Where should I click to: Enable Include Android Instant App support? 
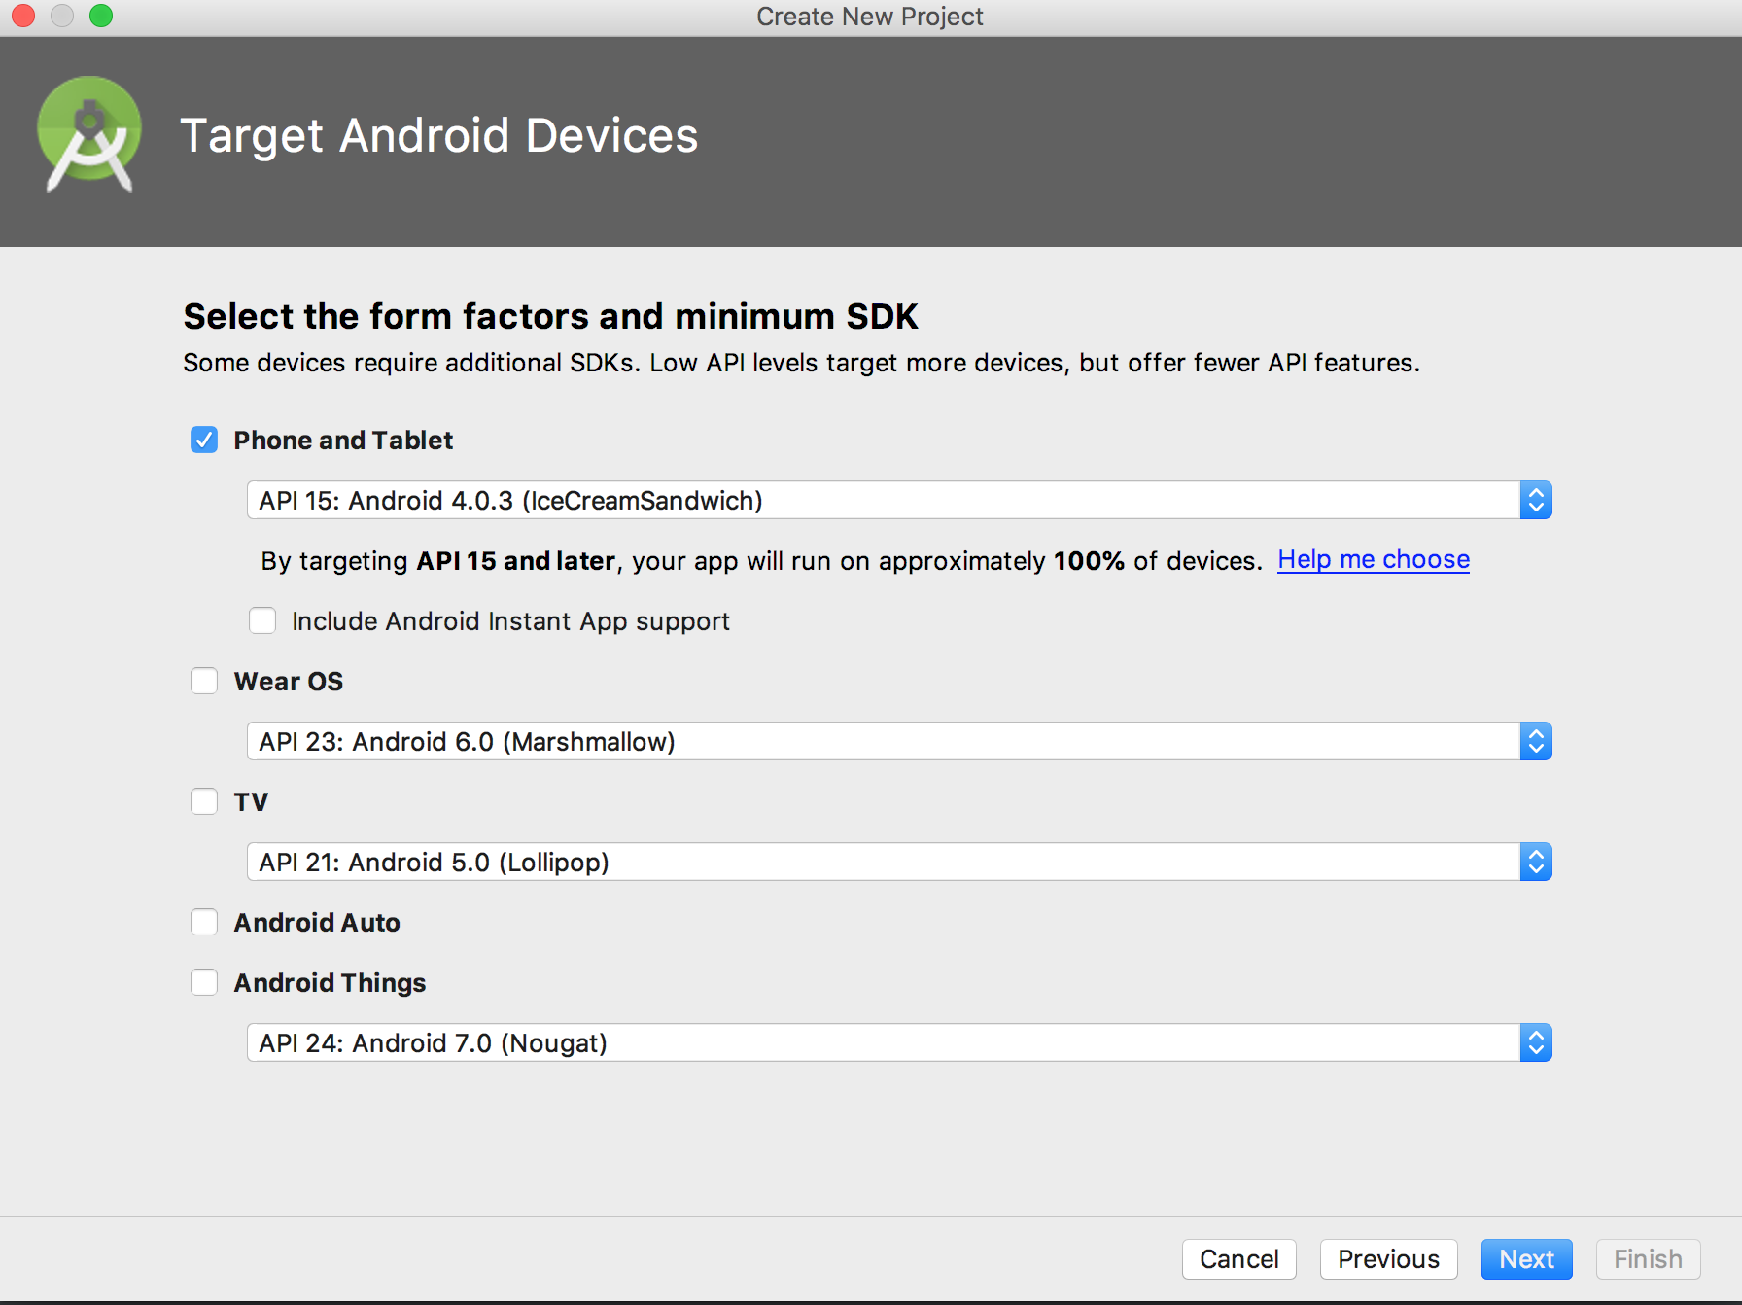pyautogui.click(x=262, y=621)
